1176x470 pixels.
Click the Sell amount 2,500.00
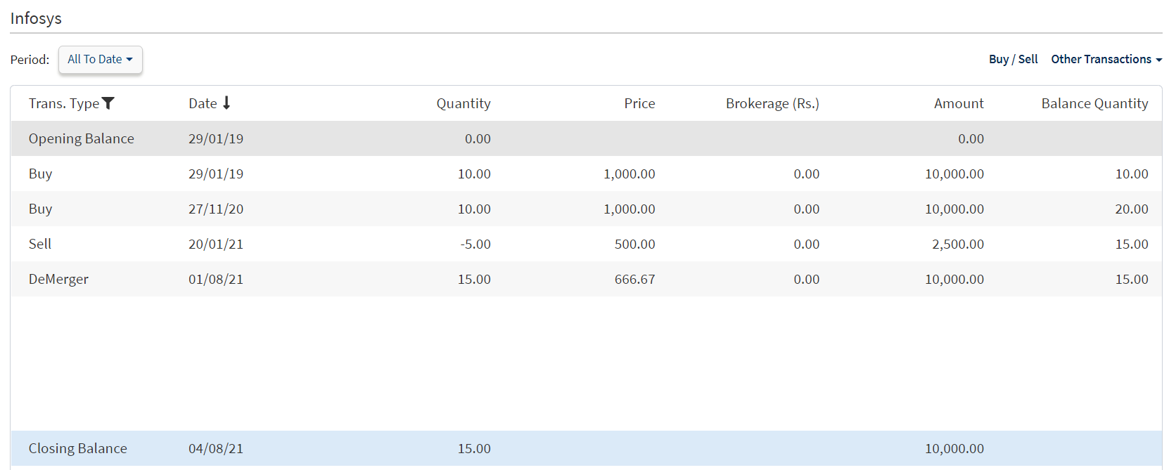958,244
